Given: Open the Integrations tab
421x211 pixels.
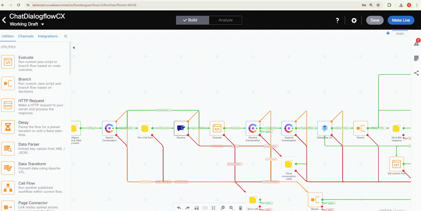Looking at the screenshot, I should pos(48,36).
